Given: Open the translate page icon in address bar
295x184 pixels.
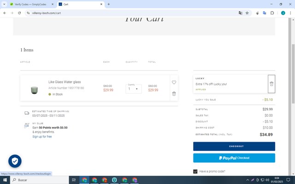Looking at the screenshot, I should tap(240, 13).
